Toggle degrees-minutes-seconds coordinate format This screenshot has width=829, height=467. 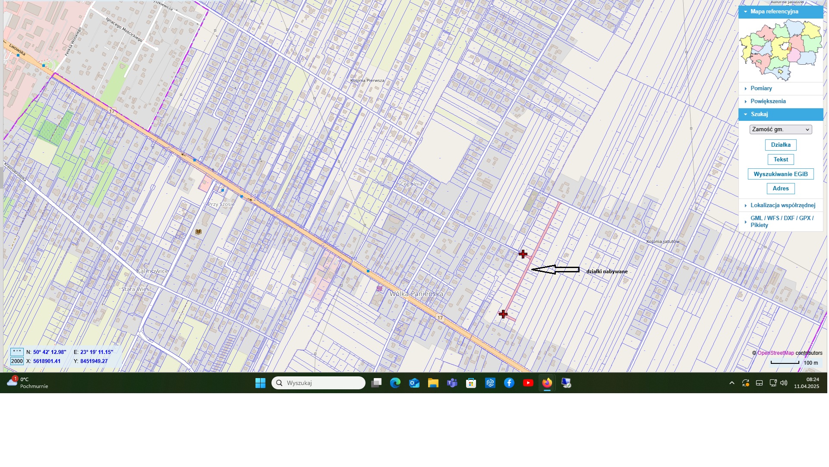coord(17,352)
